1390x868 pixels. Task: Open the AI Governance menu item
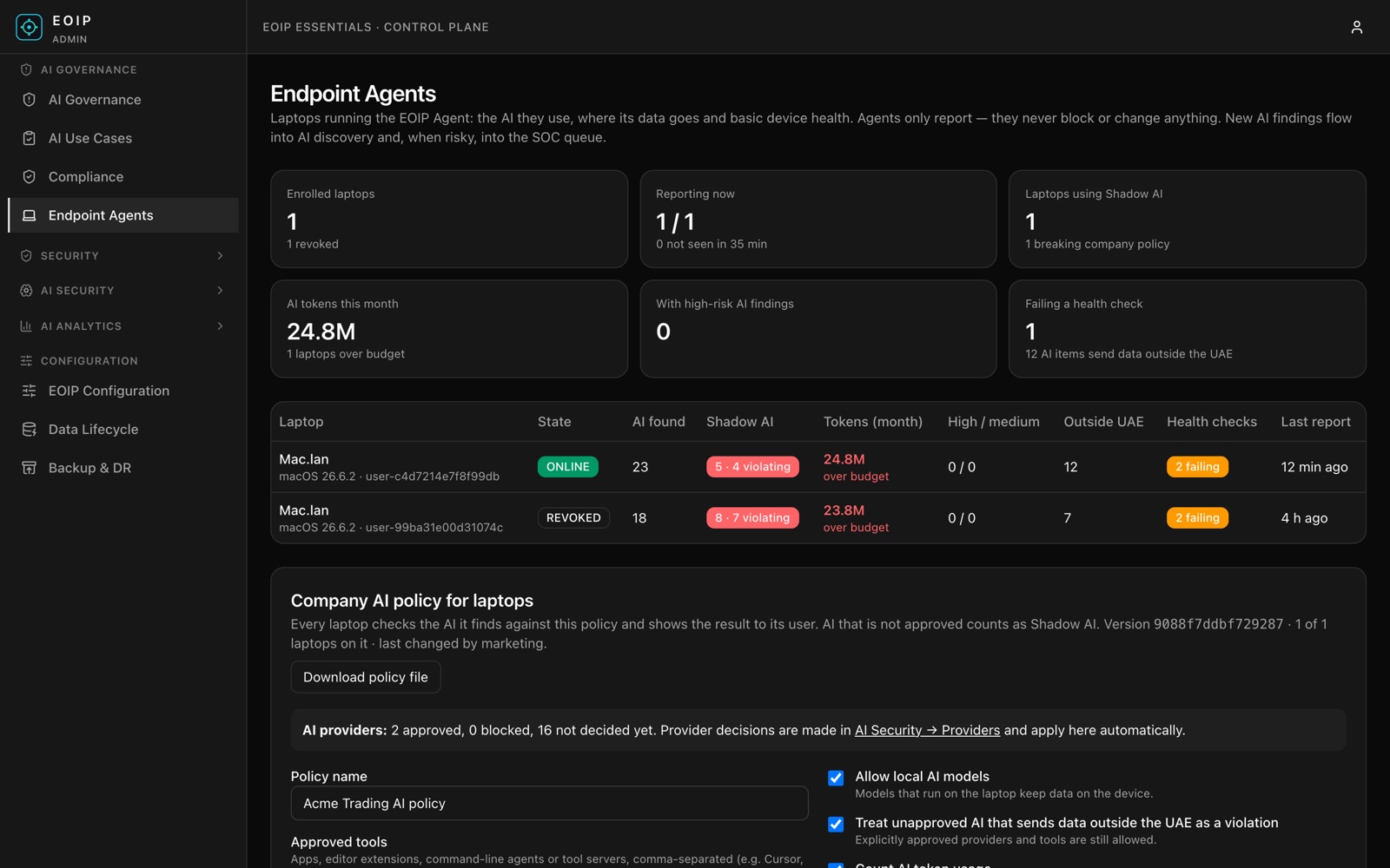123,100
